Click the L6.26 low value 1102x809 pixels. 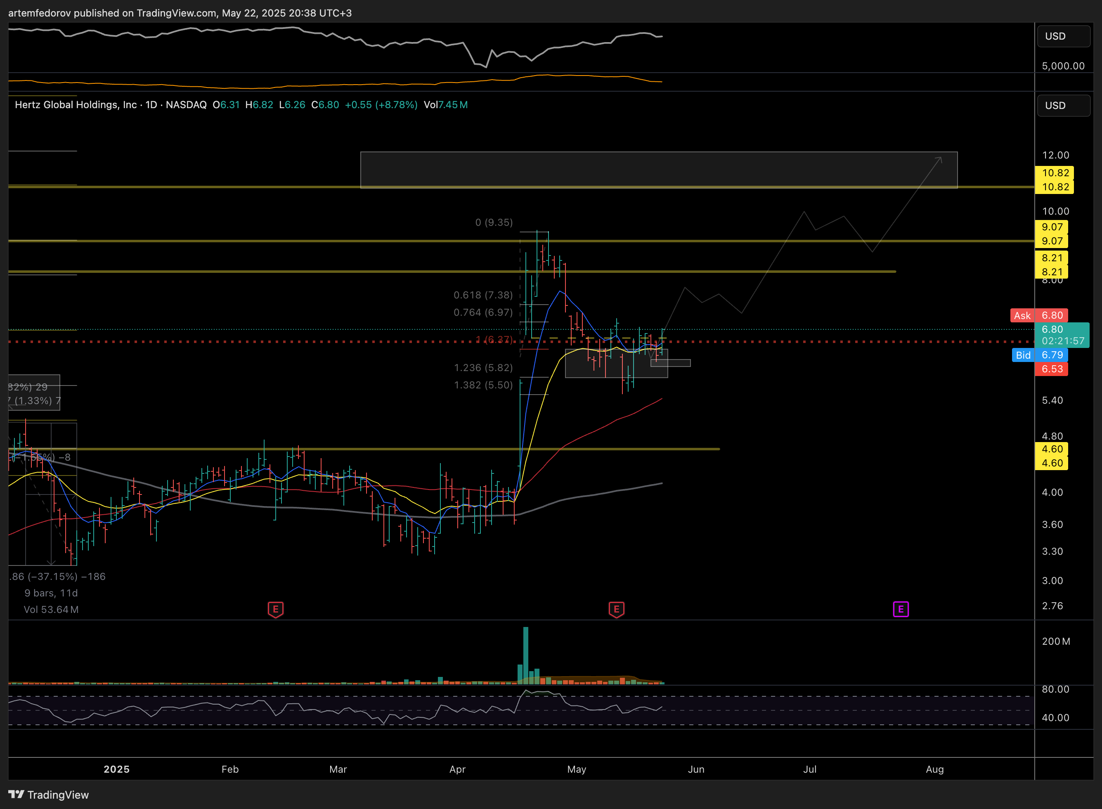[292, 105]
